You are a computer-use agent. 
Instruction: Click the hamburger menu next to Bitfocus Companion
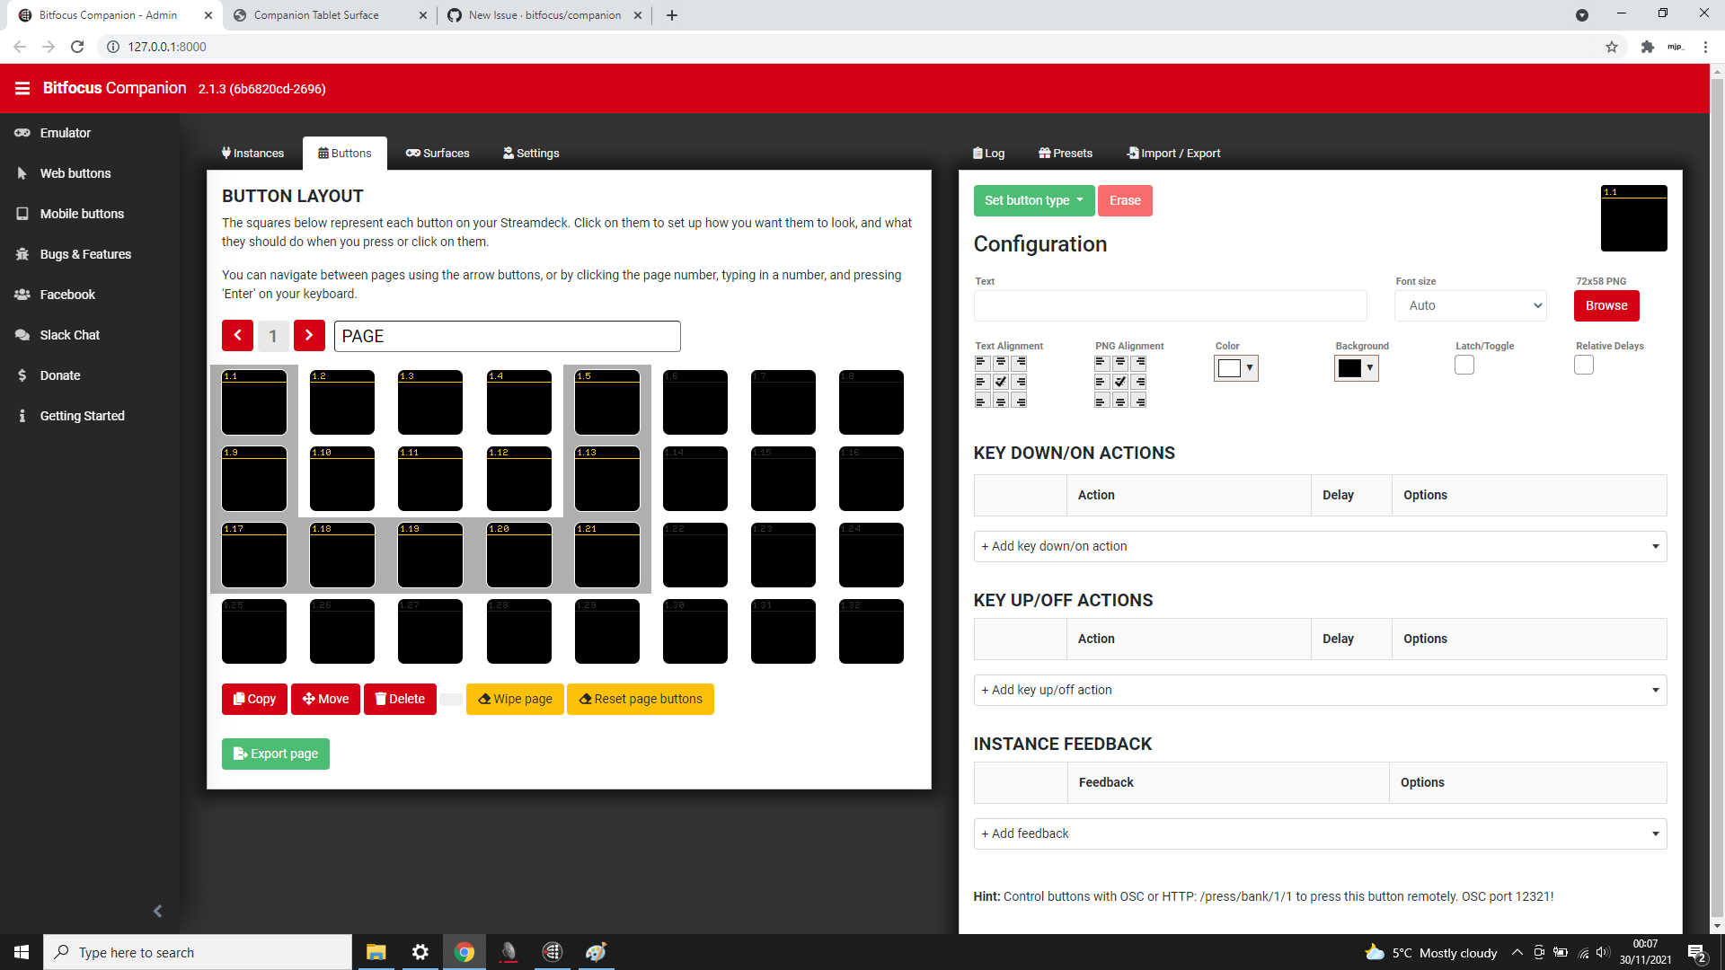pos(22,87)
